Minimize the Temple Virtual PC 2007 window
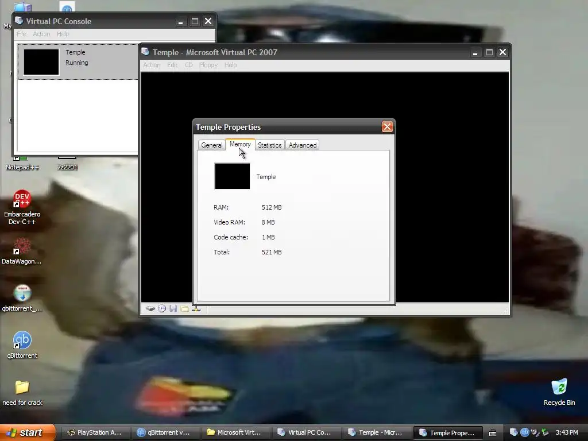 coord(475,52)
